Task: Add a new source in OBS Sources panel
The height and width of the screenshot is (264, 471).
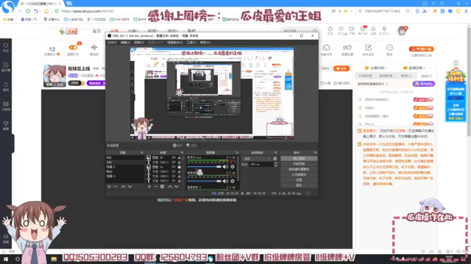Action: point(150,187)
